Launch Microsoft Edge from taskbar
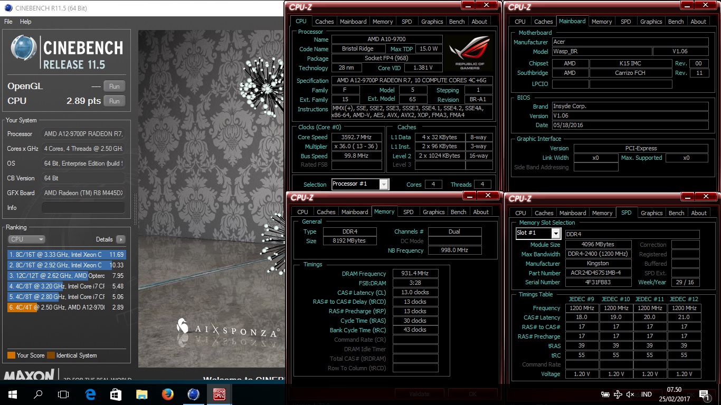This screenshot has width=721, height=405. point(90,394)
